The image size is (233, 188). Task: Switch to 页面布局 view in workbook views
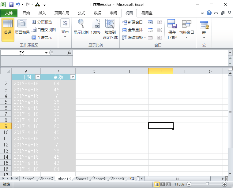[x=22, y=27]
